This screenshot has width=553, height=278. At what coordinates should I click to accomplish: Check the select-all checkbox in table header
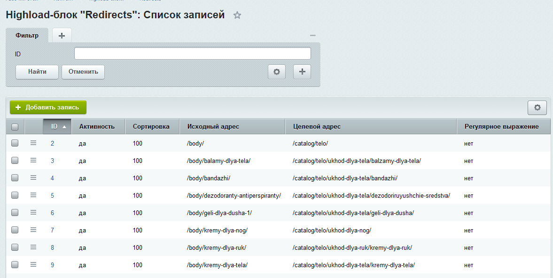click(x=15, y=127)
